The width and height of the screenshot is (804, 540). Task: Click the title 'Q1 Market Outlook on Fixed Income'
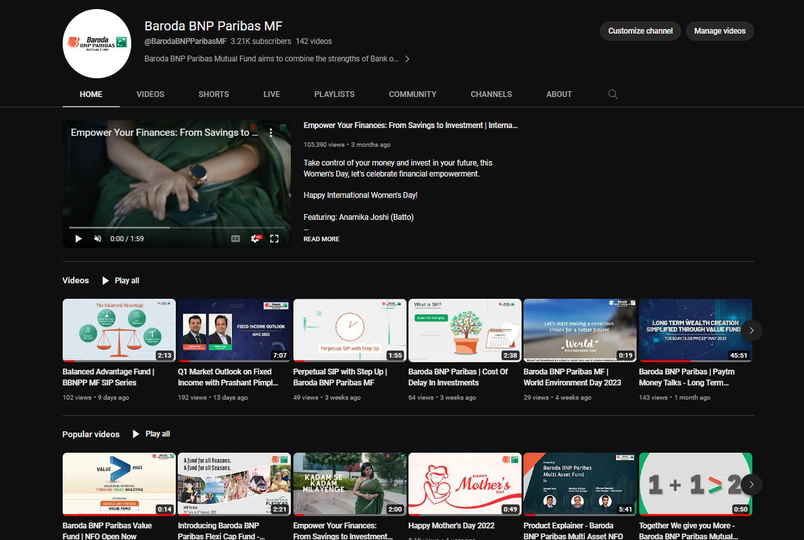[x=228, y=377]
